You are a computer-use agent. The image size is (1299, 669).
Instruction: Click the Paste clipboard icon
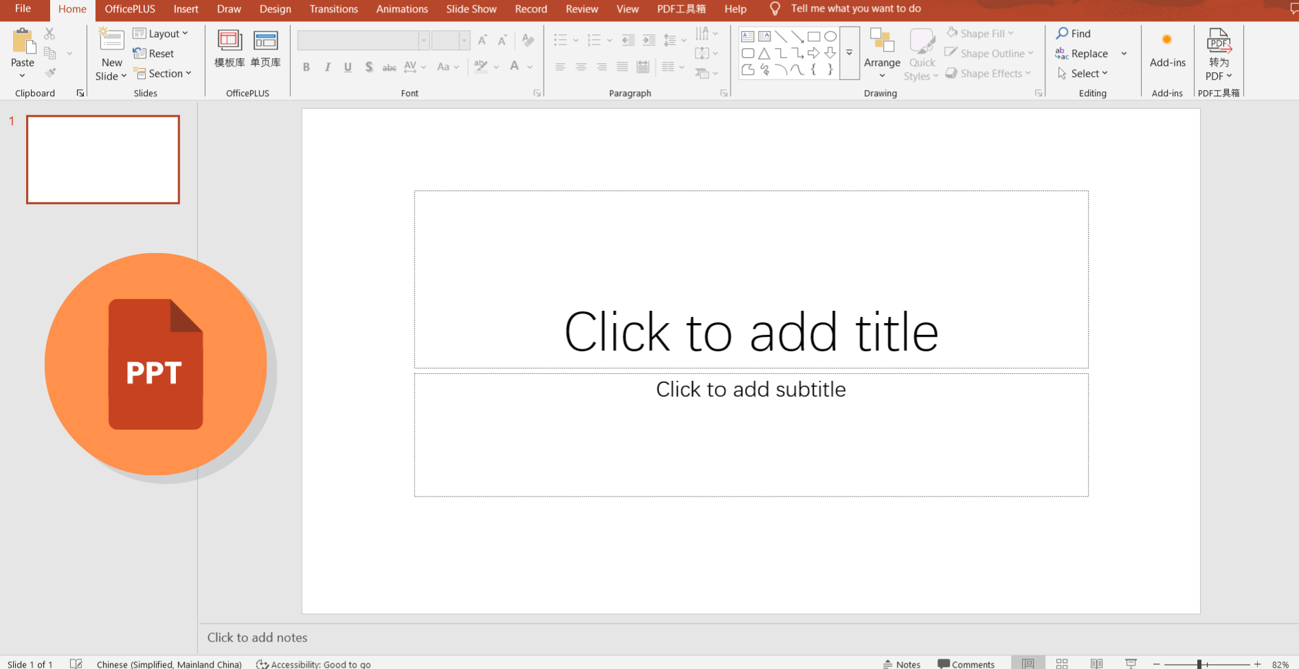[23, 41]
